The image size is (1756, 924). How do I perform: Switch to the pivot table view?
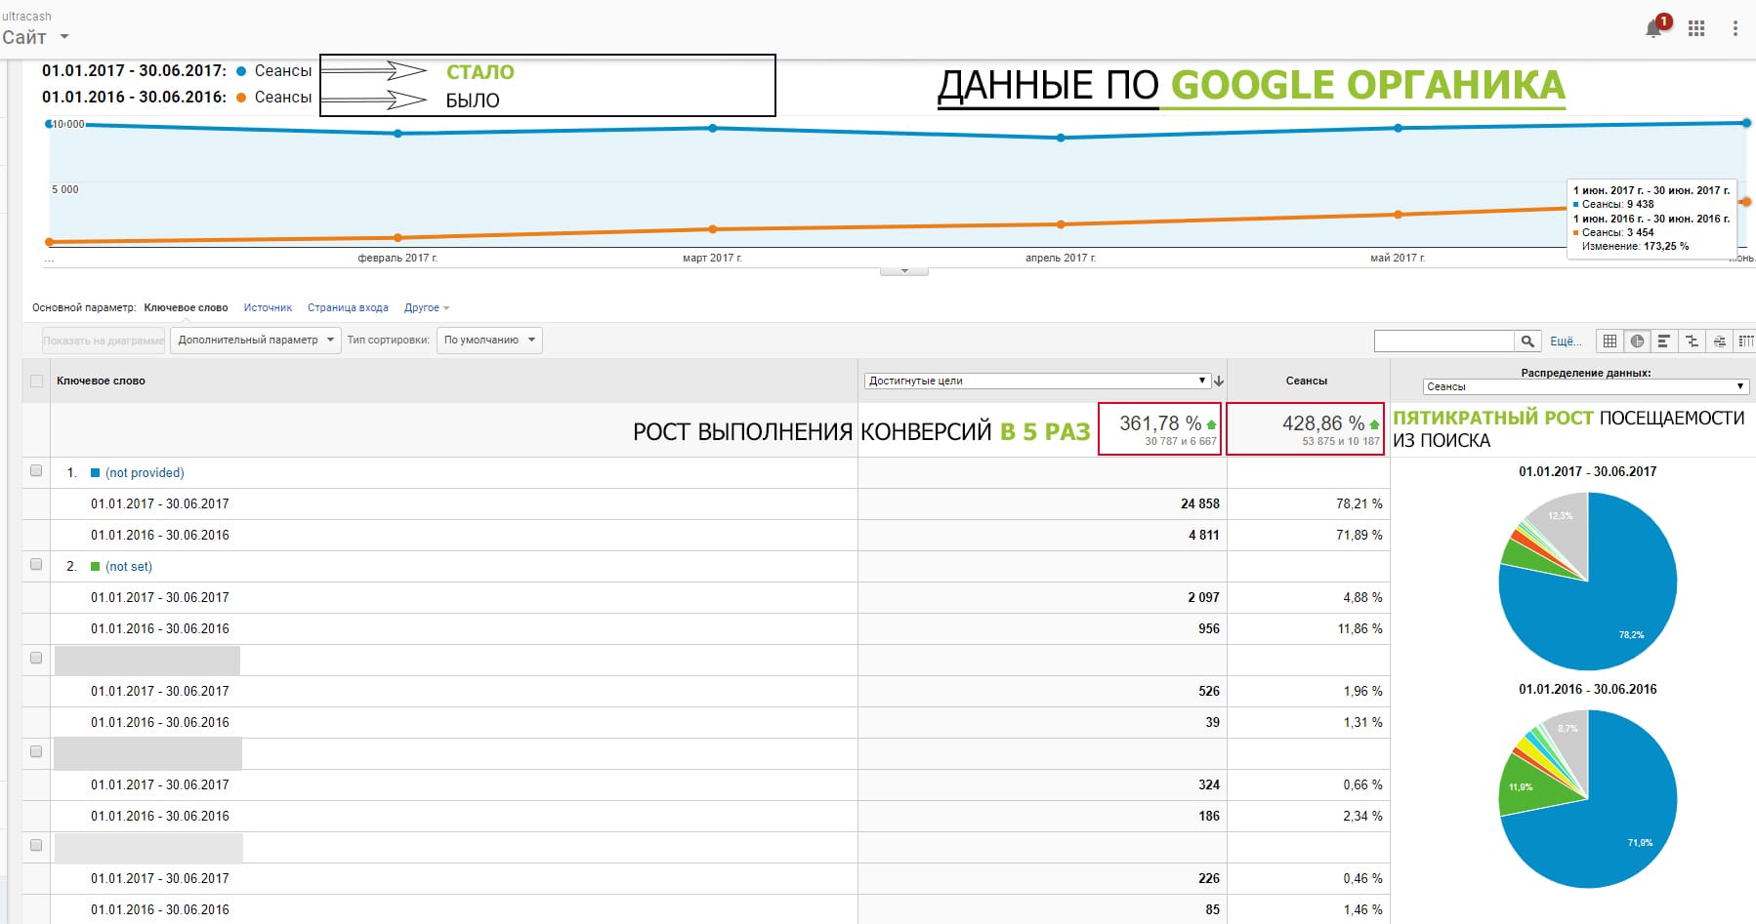1745,341
